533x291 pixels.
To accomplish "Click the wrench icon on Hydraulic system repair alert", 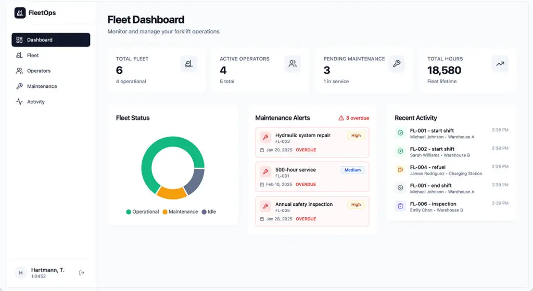I will pyautogui.click(x=265, y=138).
